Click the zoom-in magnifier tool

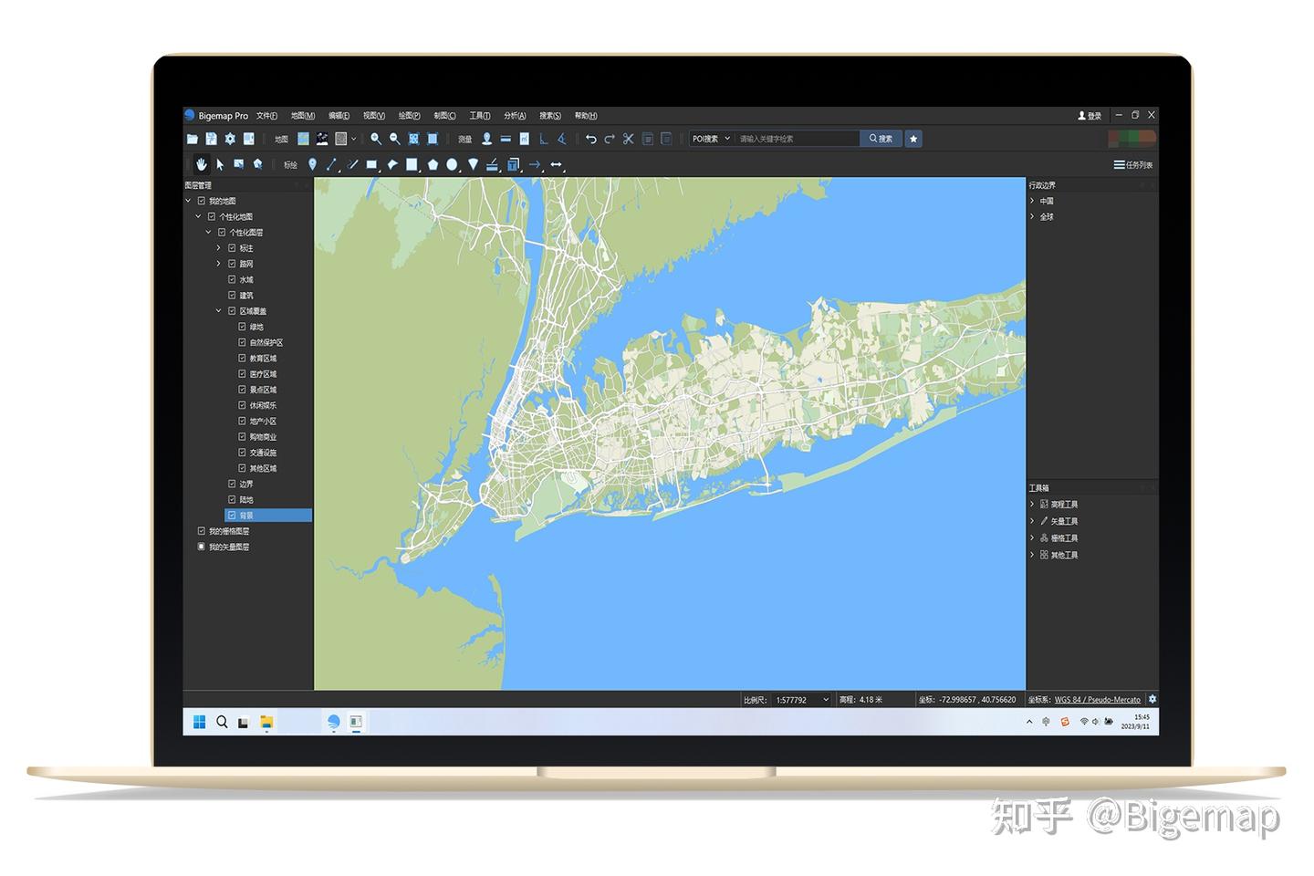pos(376,139)
